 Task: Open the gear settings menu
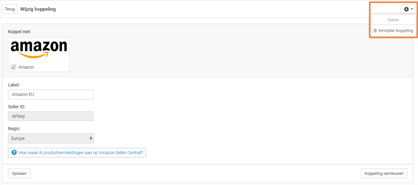[408, 9]
